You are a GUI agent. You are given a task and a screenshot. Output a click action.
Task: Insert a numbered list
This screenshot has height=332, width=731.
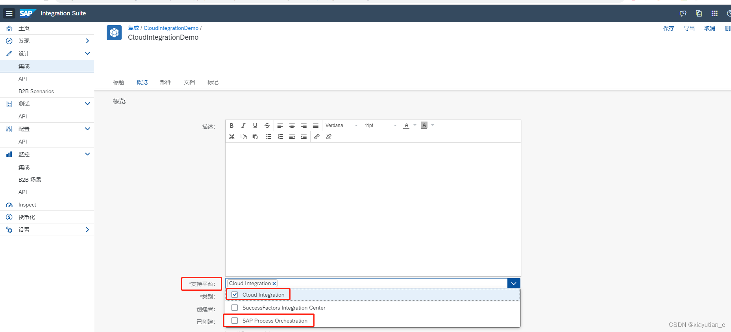[x=280, y=136]
